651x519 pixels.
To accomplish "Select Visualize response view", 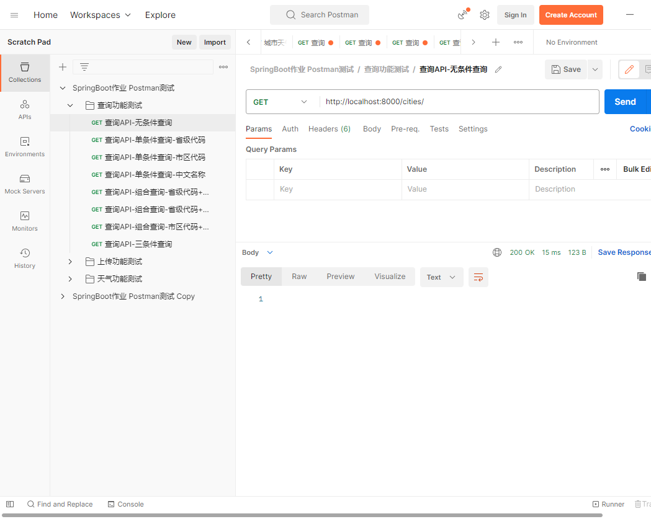I will (x=390, y=277).
